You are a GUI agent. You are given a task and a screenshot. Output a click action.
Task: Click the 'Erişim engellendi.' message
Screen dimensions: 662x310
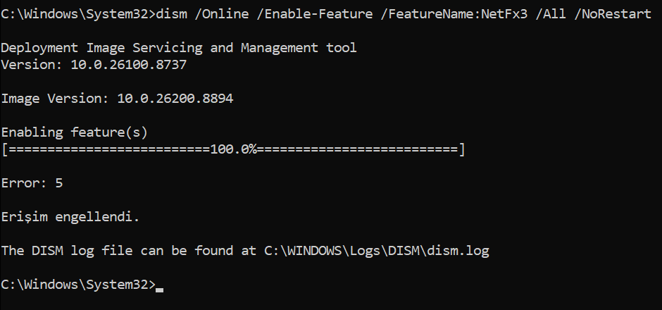coord(70,218)
